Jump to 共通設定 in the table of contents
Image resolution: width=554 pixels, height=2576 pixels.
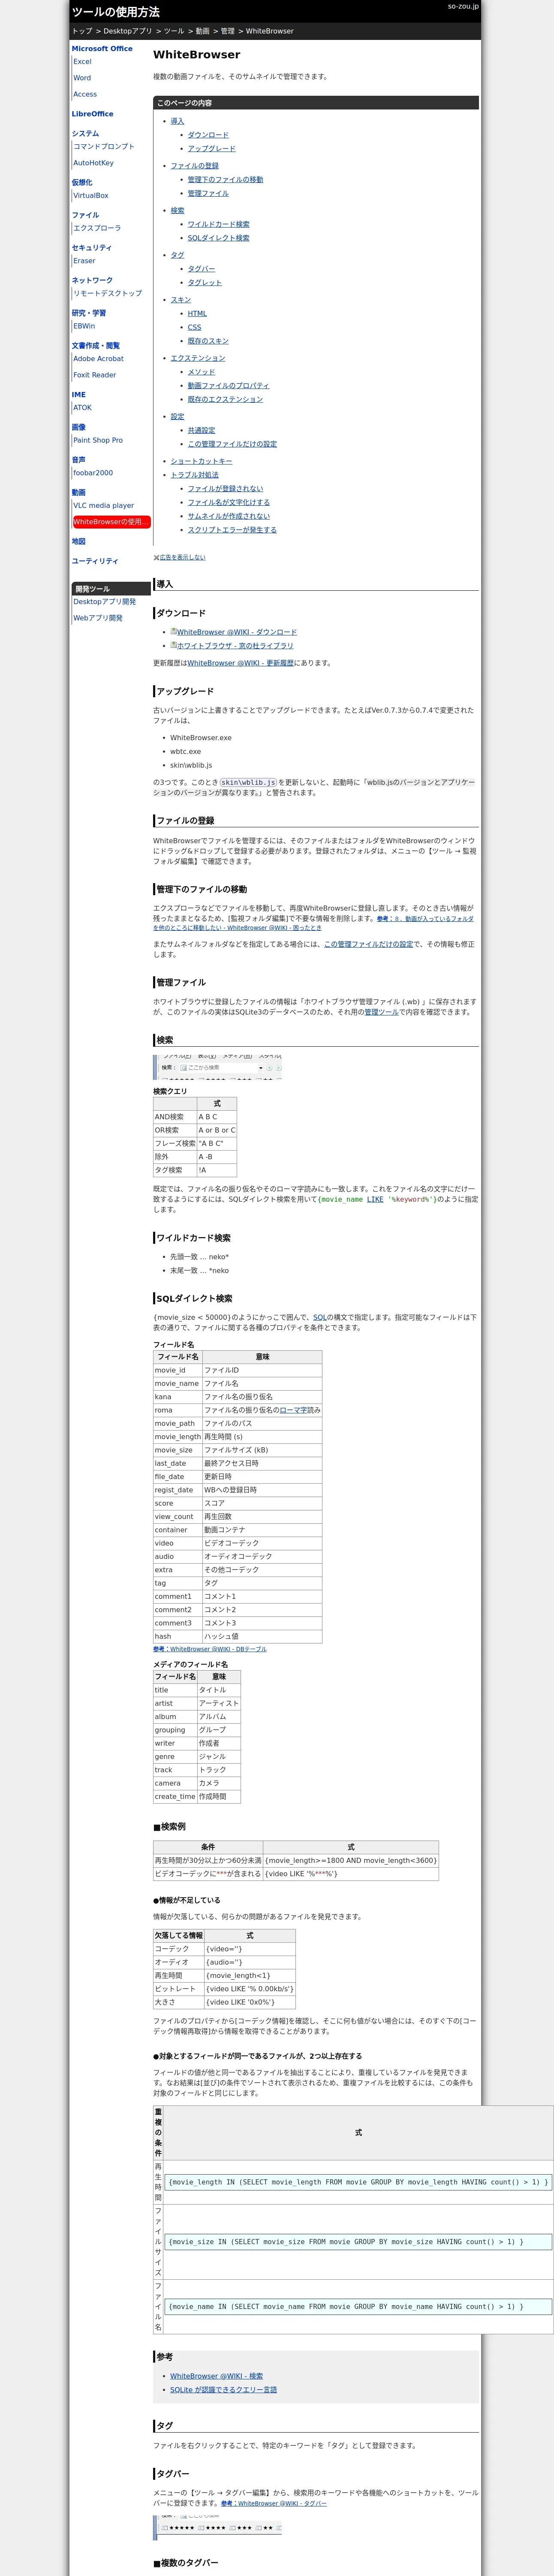tap(202, 430)
